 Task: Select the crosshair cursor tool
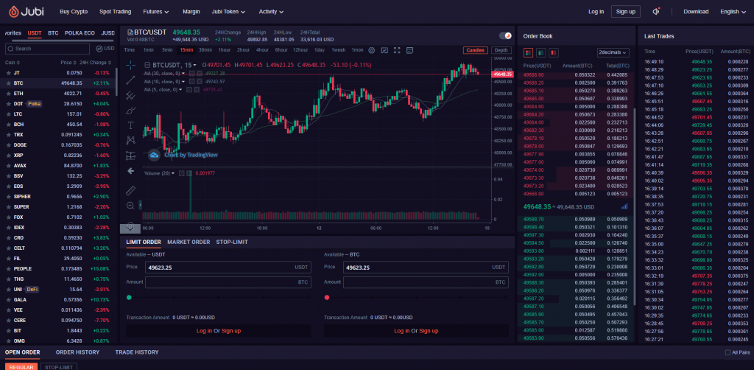(130, 65)
